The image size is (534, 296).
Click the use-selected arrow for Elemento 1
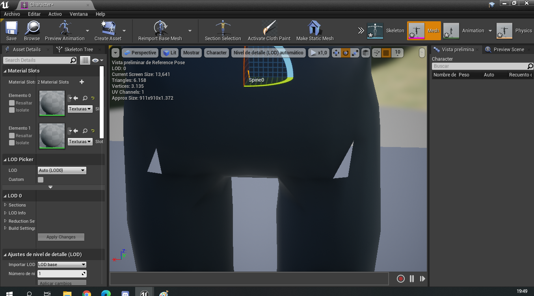[x=76, y=131]
